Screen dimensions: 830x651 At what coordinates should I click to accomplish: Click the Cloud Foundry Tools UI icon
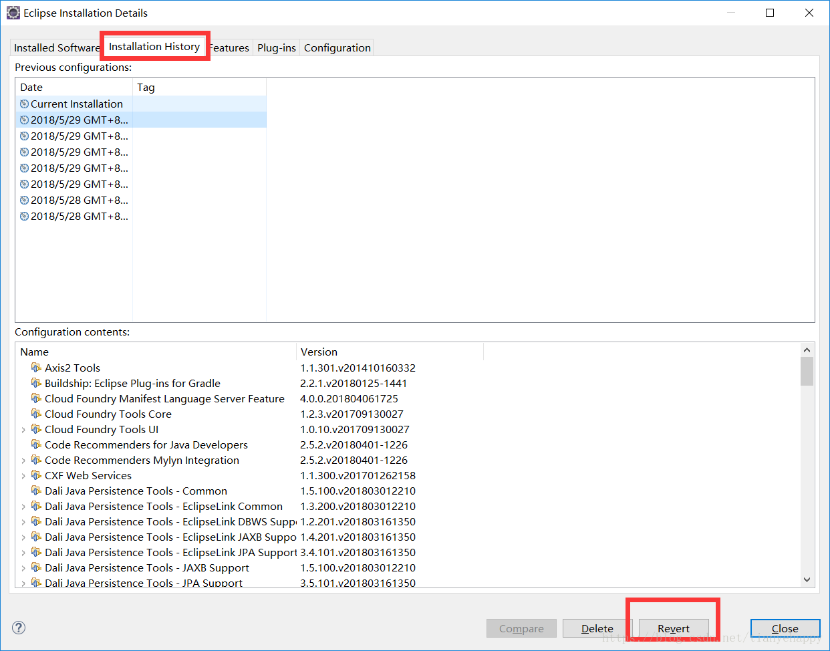(x=36, y=429)
